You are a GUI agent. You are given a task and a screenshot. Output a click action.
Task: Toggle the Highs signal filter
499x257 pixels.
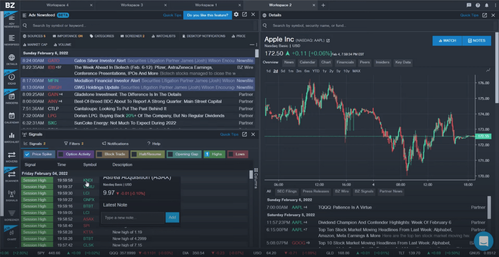[x=214, y=154]
